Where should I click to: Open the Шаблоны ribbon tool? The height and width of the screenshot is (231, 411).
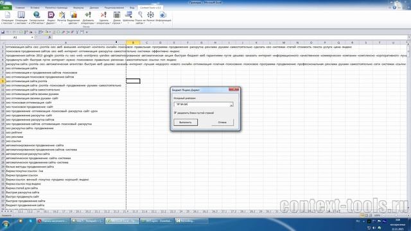click(x=128, y=18)
